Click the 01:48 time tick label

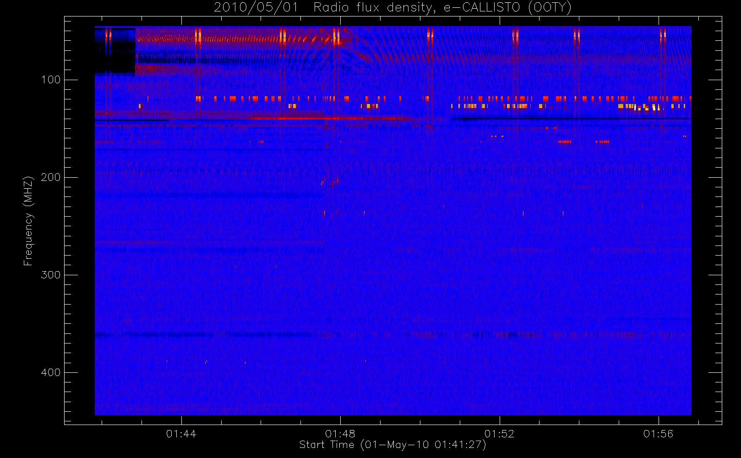coord(340,434)
